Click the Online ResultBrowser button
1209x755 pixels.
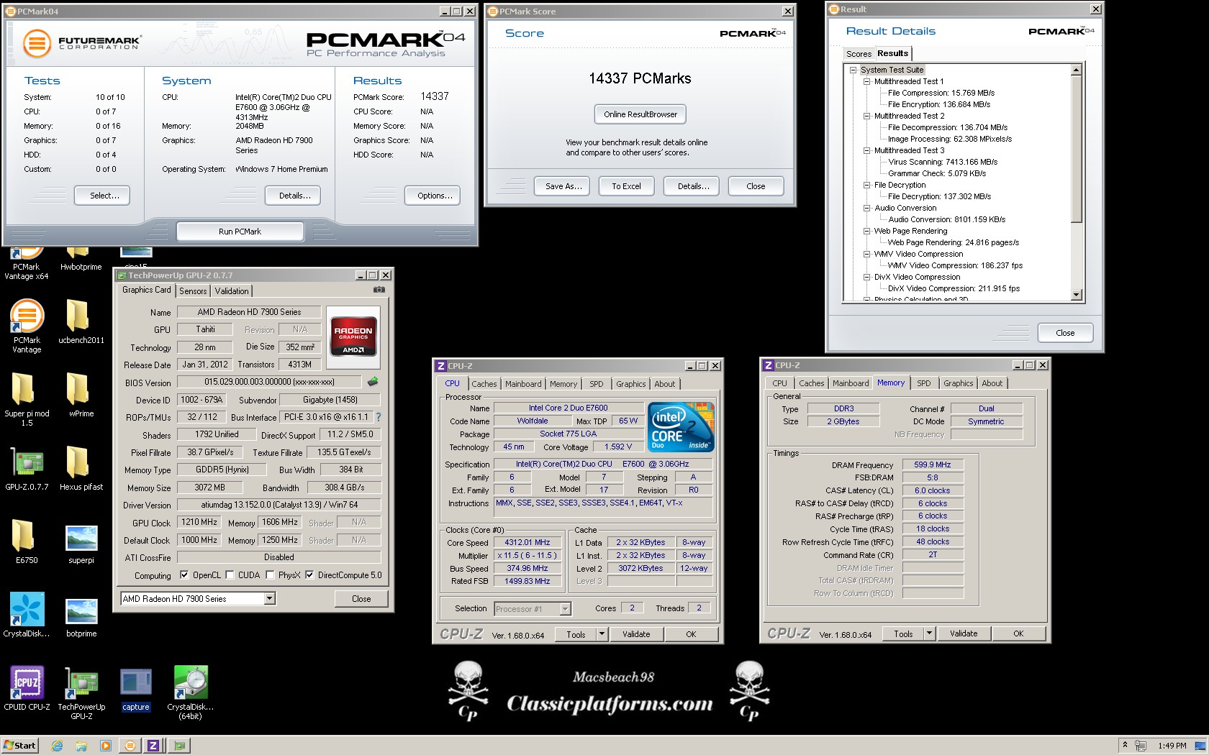pos(640,114)
